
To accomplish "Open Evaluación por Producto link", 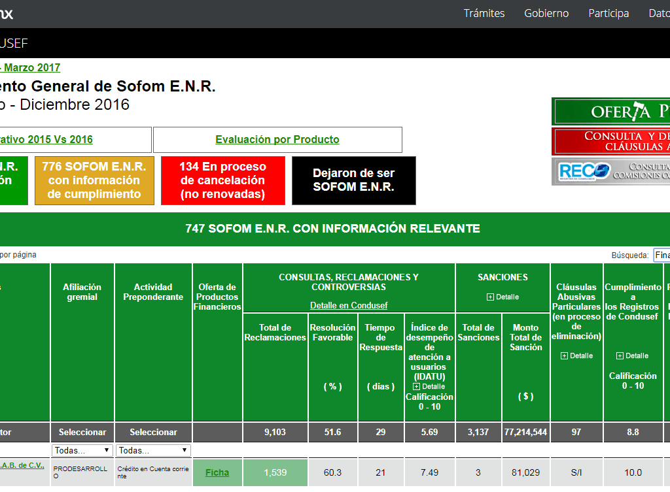I will tap(277, 140).
